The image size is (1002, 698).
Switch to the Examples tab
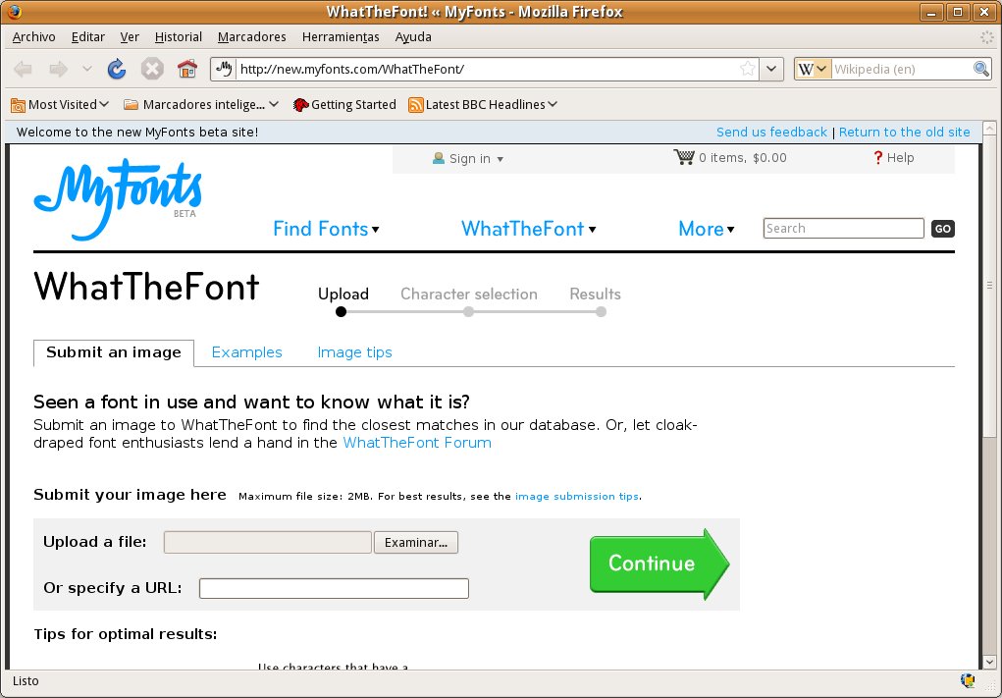click(x=246, y=352)
